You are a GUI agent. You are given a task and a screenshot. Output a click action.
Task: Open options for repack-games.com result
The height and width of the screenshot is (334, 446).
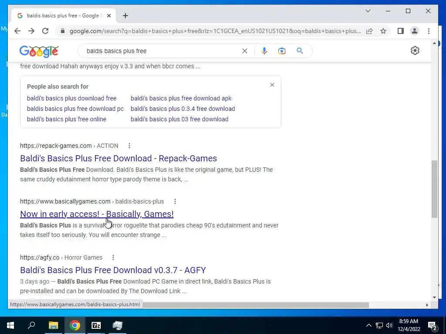click(129, 146)
